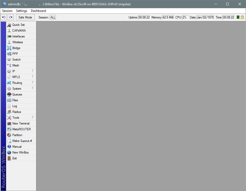The height and width of the screenshot is (191, 246).
Task: Open the Dashboard menu
Action: pyautogui.click(x=39, y=11)
